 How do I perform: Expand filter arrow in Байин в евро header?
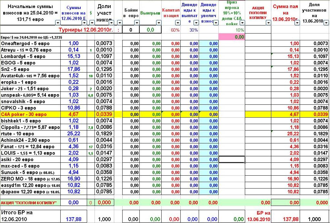pos(136,23)
